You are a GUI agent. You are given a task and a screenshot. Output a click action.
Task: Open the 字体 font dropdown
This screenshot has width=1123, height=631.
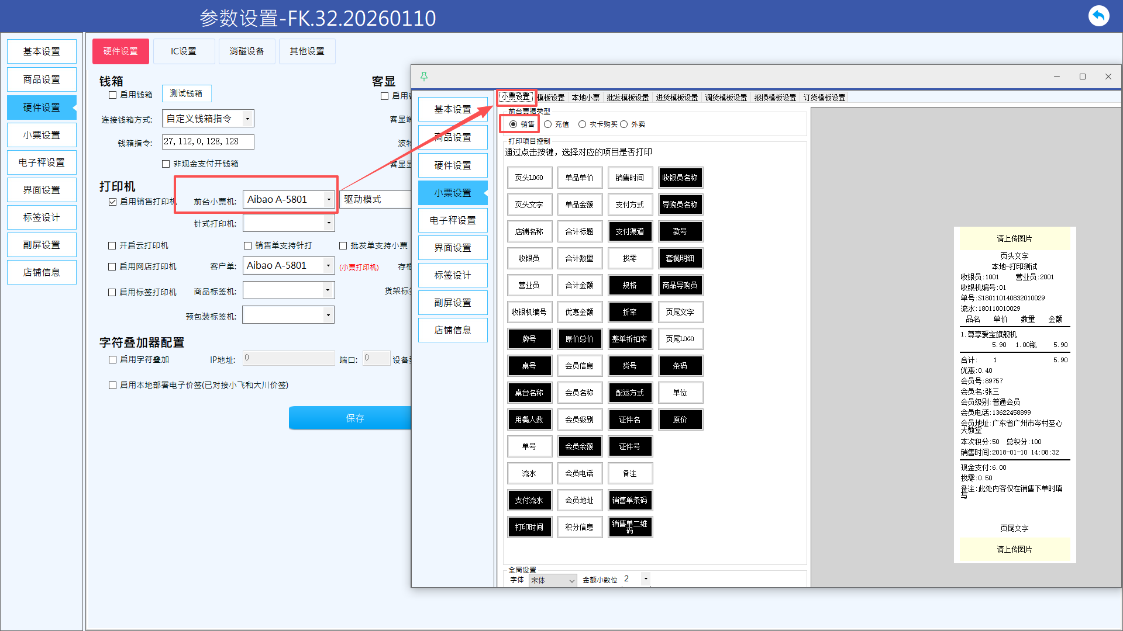click(x=571, y=580)
